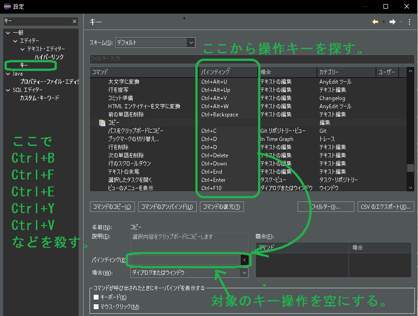Open the back history dropdown arrow
The width and height of the screenshot is (418, 316).
click(383, 22)
